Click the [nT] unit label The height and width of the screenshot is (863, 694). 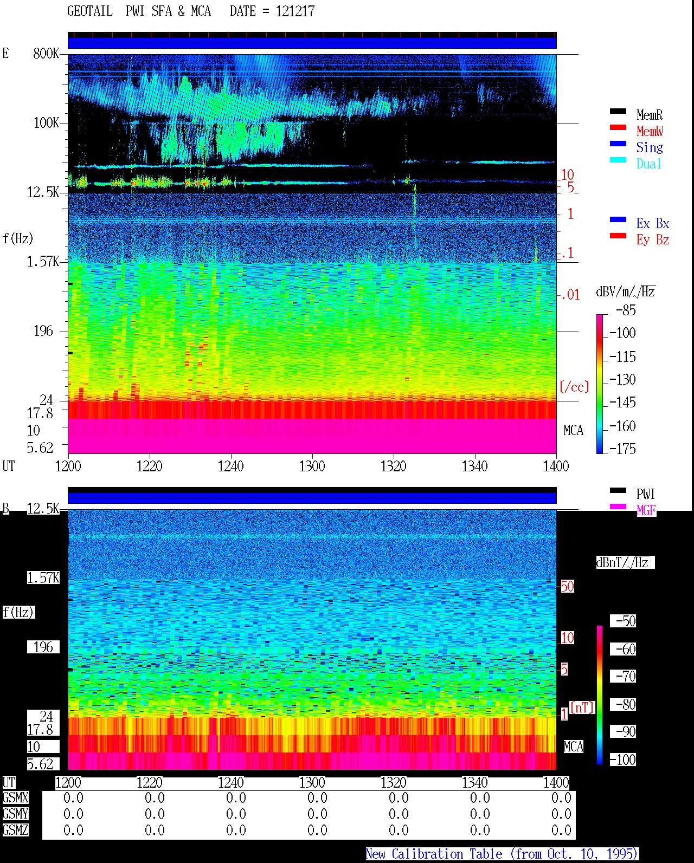(x=582, y=708)
